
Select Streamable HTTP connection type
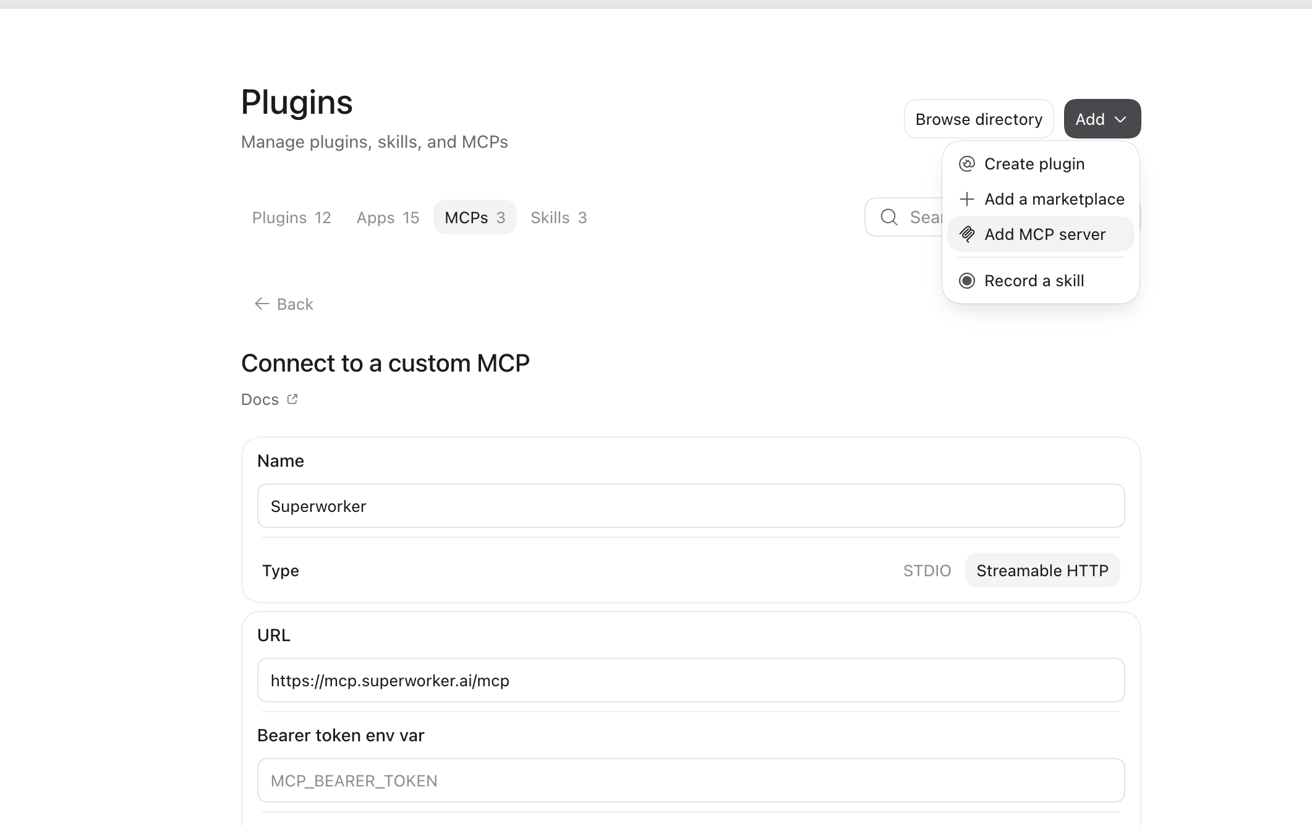1042,571
